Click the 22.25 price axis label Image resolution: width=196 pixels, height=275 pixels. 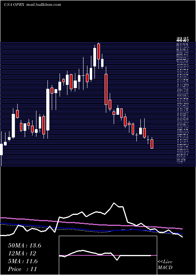(183, 40)
